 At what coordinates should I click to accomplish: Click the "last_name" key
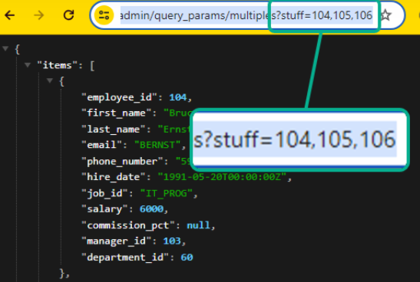coord(114,130)
